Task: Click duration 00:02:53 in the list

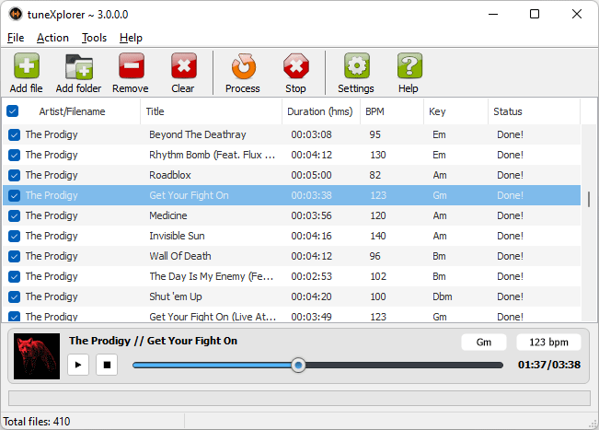Action: pyautogui.click(x=311, y=276)
